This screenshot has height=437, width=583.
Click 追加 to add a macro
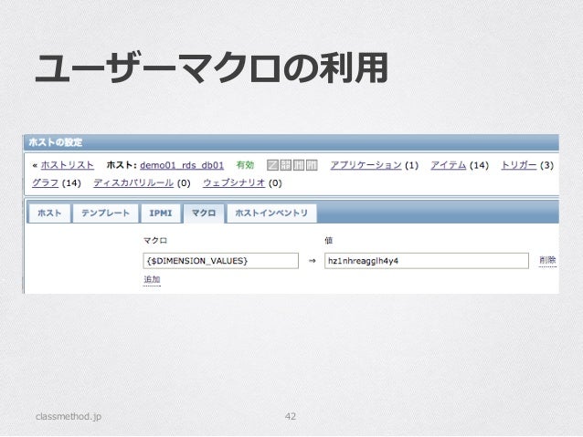[152, 279]
